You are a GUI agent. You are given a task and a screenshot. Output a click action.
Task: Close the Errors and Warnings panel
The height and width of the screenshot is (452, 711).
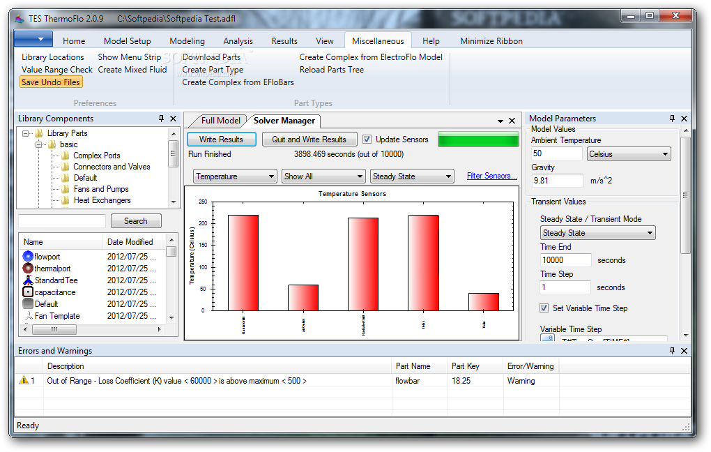685,351
